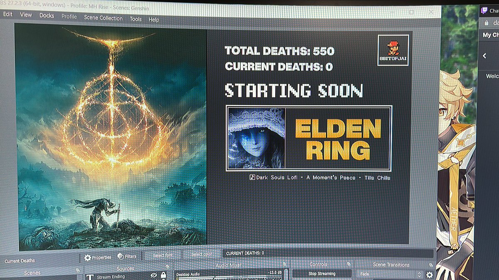Click the back chevron in Twitch chat
Image resolution: width=499 pixels, height=280 pixels.
coord(485,56)
